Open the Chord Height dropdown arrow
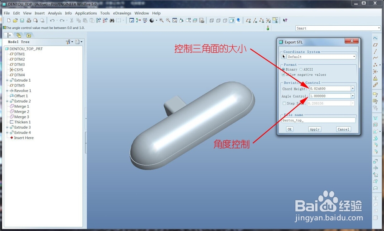Screen dimensions: 384x231 coord(353,88)
